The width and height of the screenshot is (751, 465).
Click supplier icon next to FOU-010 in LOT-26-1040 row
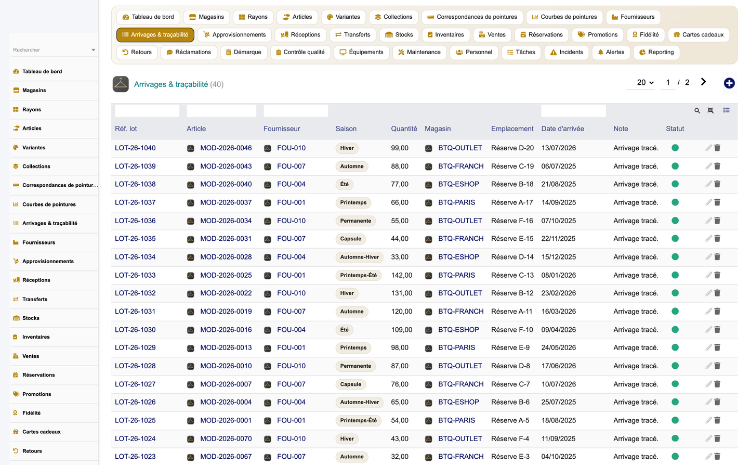click(268, 148)
